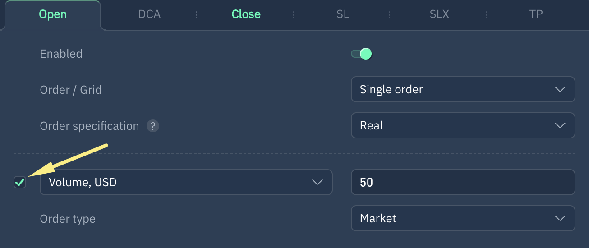Click the chevron arrow in the Real field
This screenshot has width=589, height=248.
(560, 125)
